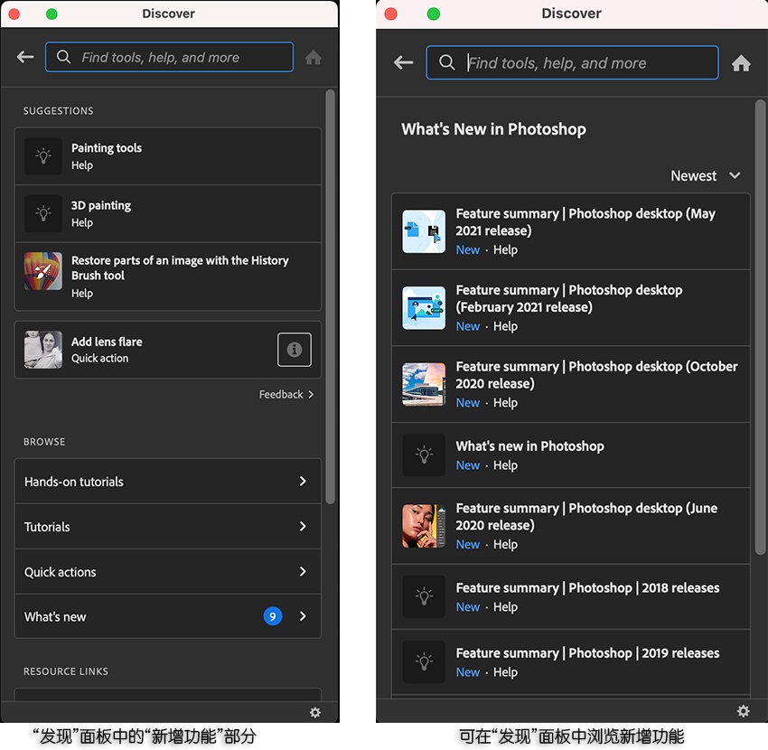768x750 pixels.
Task: Click home icon in right Discover panel
Action: click(x=741, y=62)
